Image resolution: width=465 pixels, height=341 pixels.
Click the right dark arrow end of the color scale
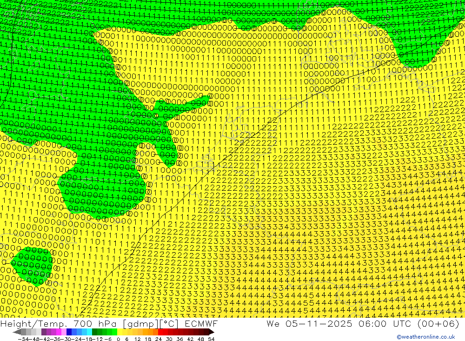[212, 332]
